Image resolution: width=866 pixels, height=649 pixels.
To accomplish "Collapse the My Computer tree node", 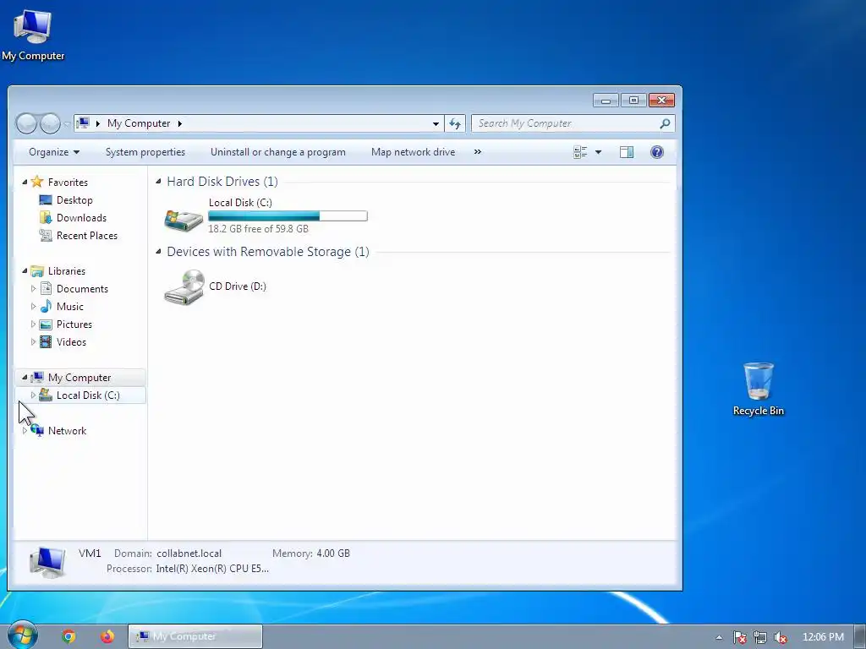I will [x=25, y=378].
